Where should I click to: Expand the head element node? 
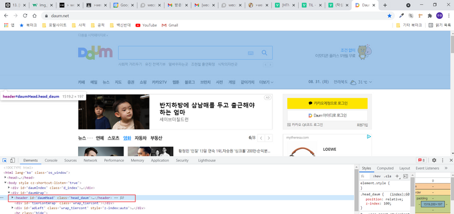click(x=5, y=177)
